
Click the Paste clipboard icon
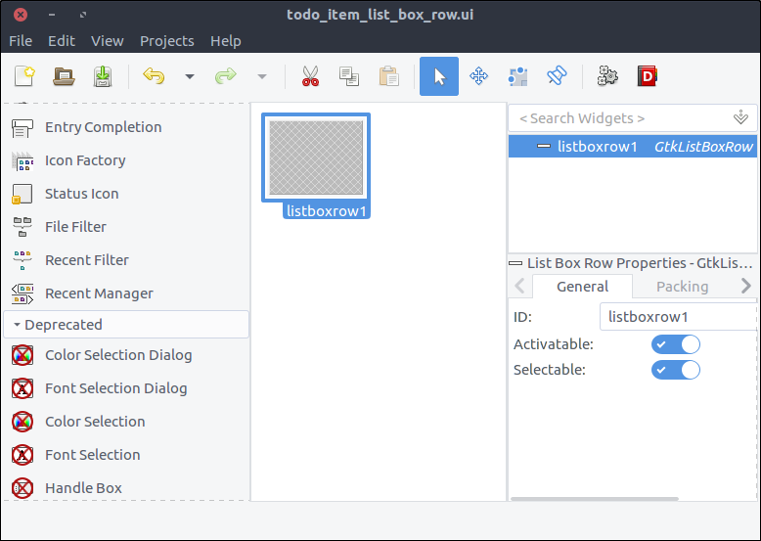pos(388,76)
